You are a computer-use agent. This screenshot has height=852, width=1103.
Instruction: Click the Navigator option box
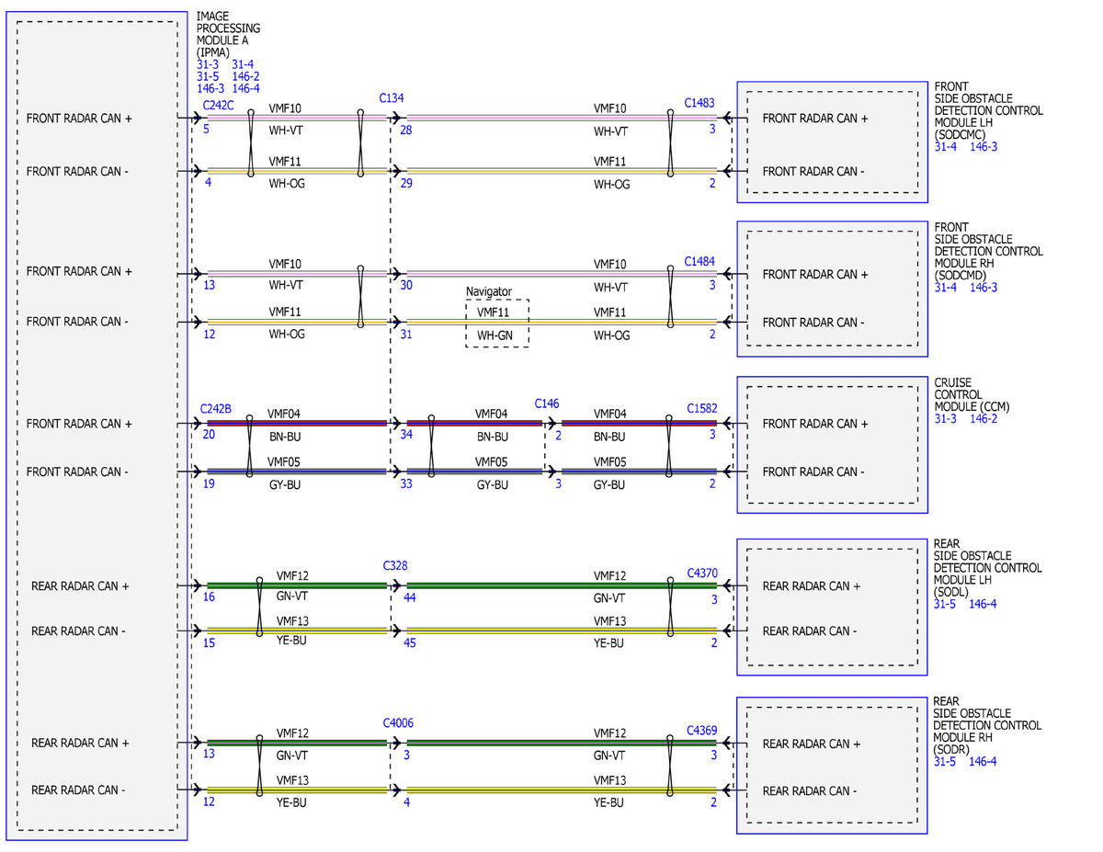(496, 323)
